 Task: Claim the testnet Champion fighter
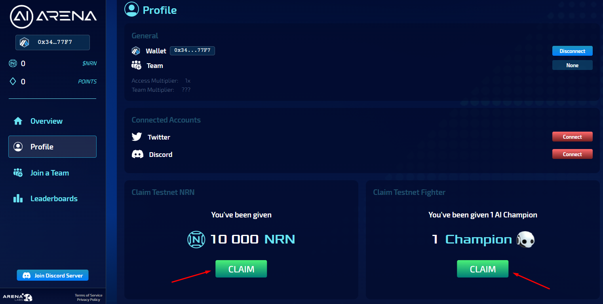[483, 269]
